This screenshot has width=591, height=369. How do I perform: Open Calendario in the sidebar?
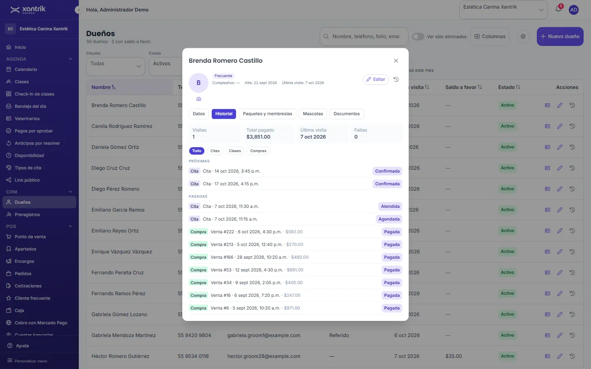(39, 69)
